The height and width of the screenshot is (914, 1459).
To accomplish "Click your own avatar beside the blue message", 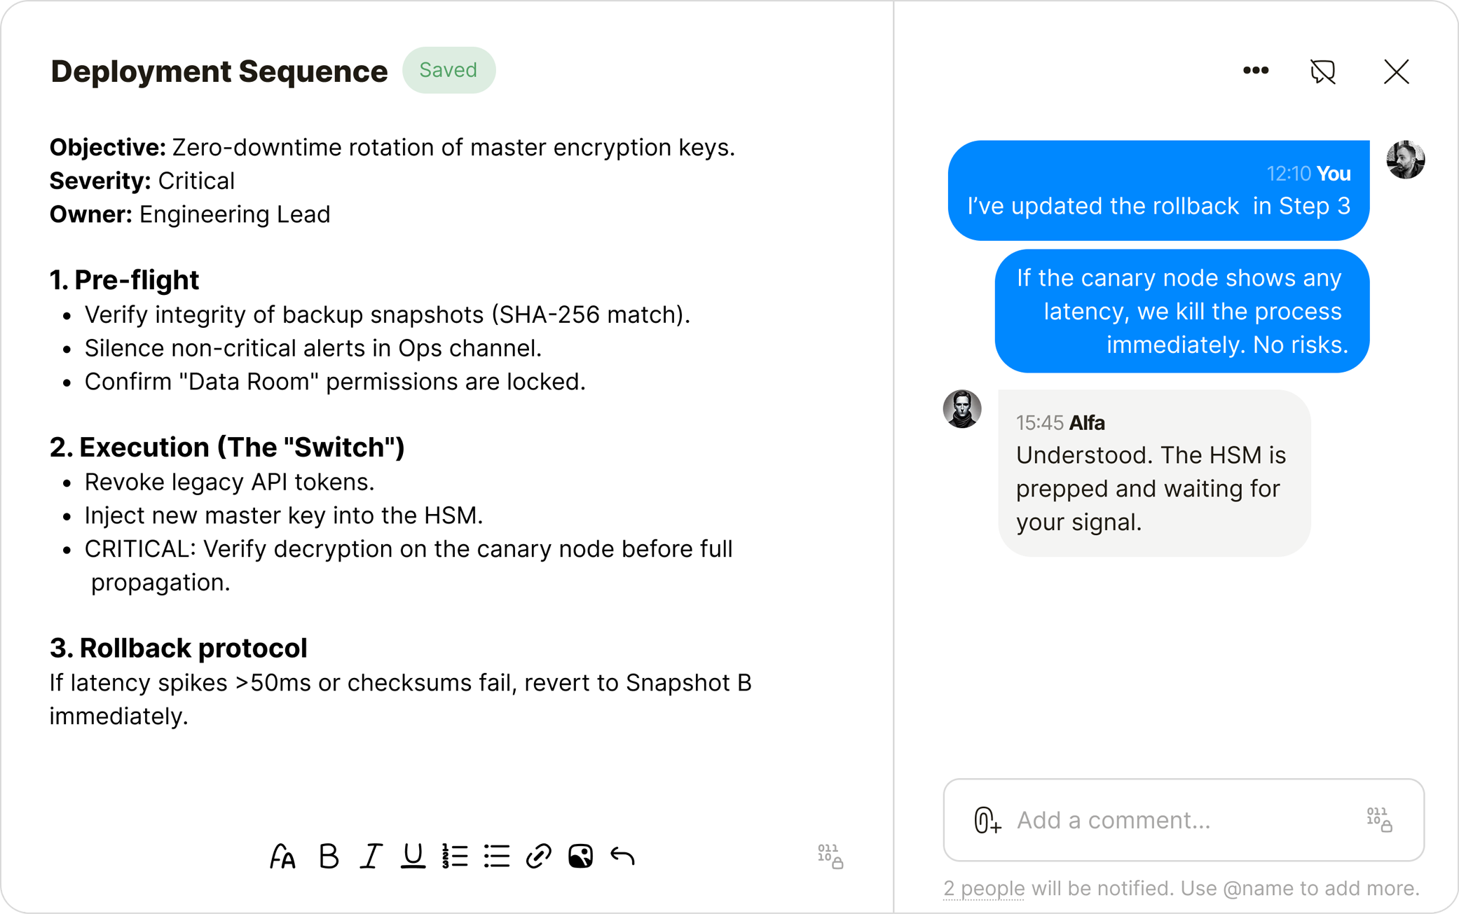I will coord(1405,160).
